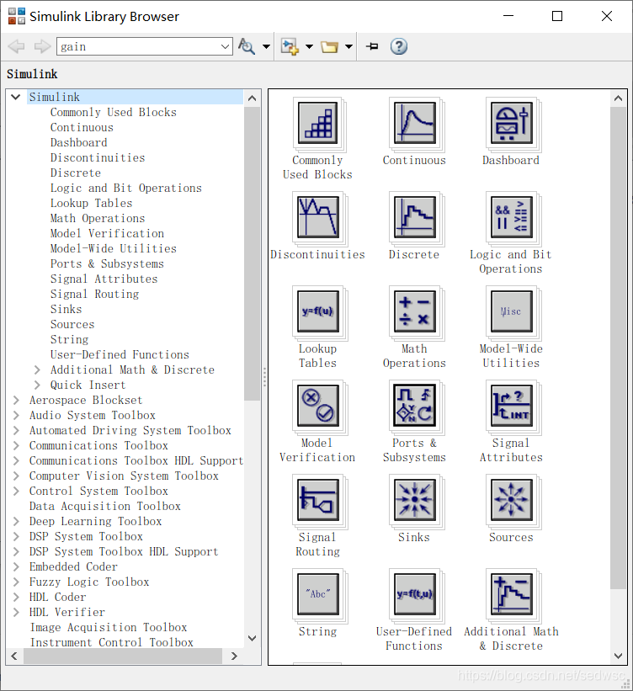Select Lookup Tables in the tree
633x691 pixels.
pos(91,203)
